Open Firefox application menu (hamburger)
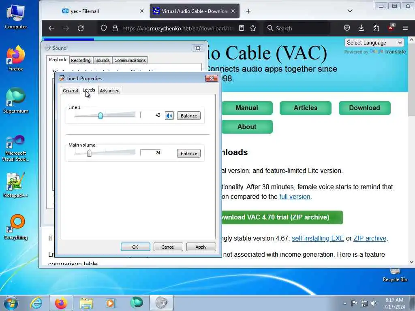This screenshot has height=311, width=415. coord(405,28)
